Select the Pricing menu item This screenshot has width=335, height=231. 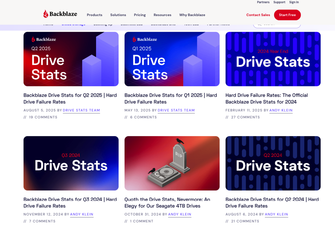tap(140, 15)
